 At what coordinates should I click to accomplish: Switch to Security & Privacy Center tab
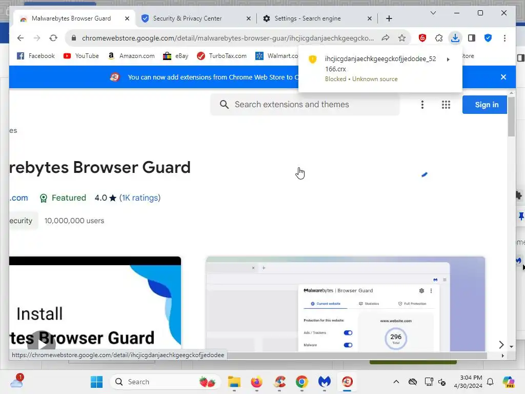coord(187,18)
